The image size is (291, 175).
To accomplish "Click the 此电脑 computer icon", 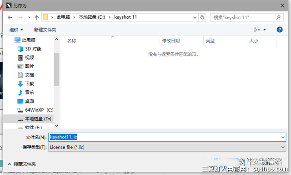I will 17,40.
